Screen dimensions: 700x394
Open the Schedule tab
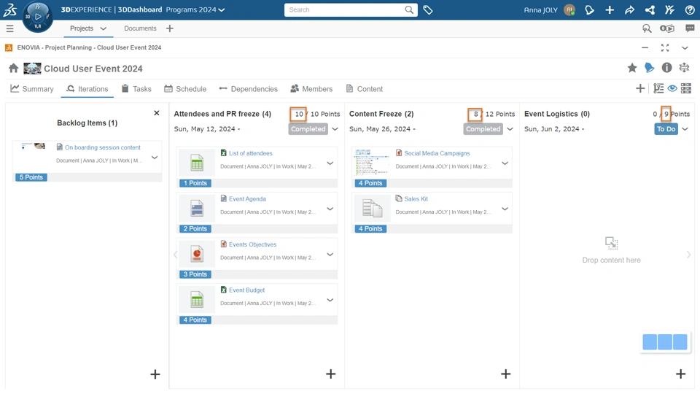click(185, 89)
